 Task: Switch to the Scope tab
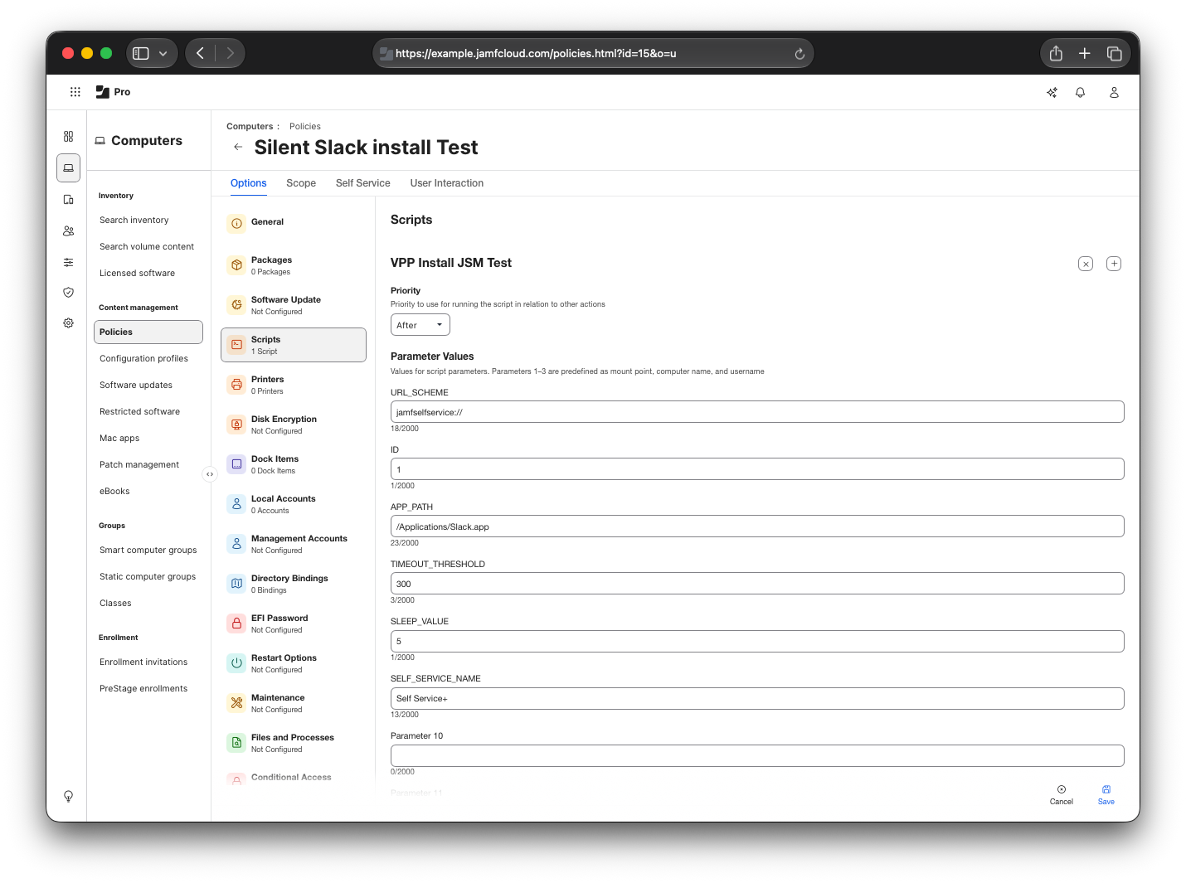(301, 183)
